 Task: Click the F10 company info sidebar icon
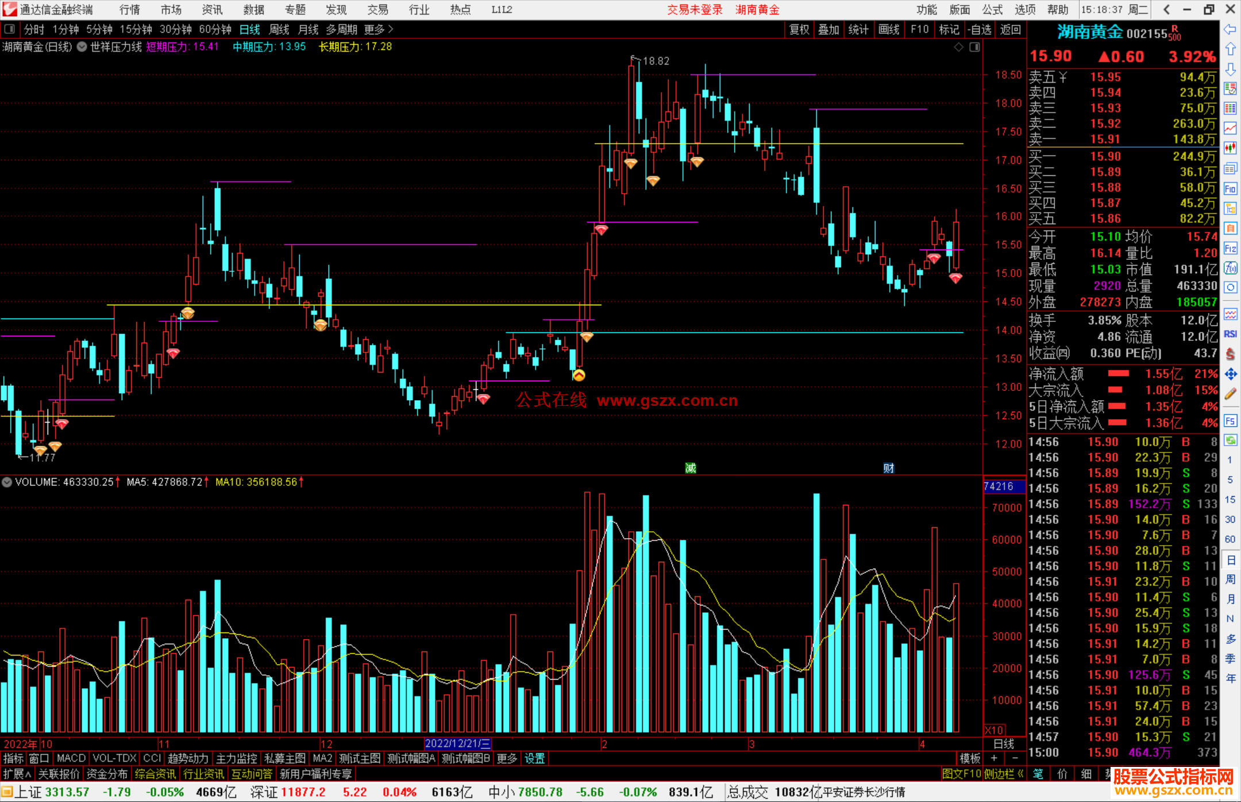1230,189
